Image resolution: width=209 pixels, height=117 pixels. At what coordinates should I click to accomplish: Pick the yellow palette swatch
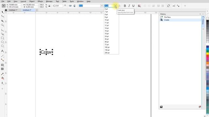pos(208,54)
